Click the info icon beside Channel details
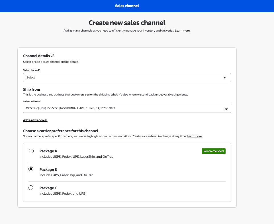 (52, 56)
